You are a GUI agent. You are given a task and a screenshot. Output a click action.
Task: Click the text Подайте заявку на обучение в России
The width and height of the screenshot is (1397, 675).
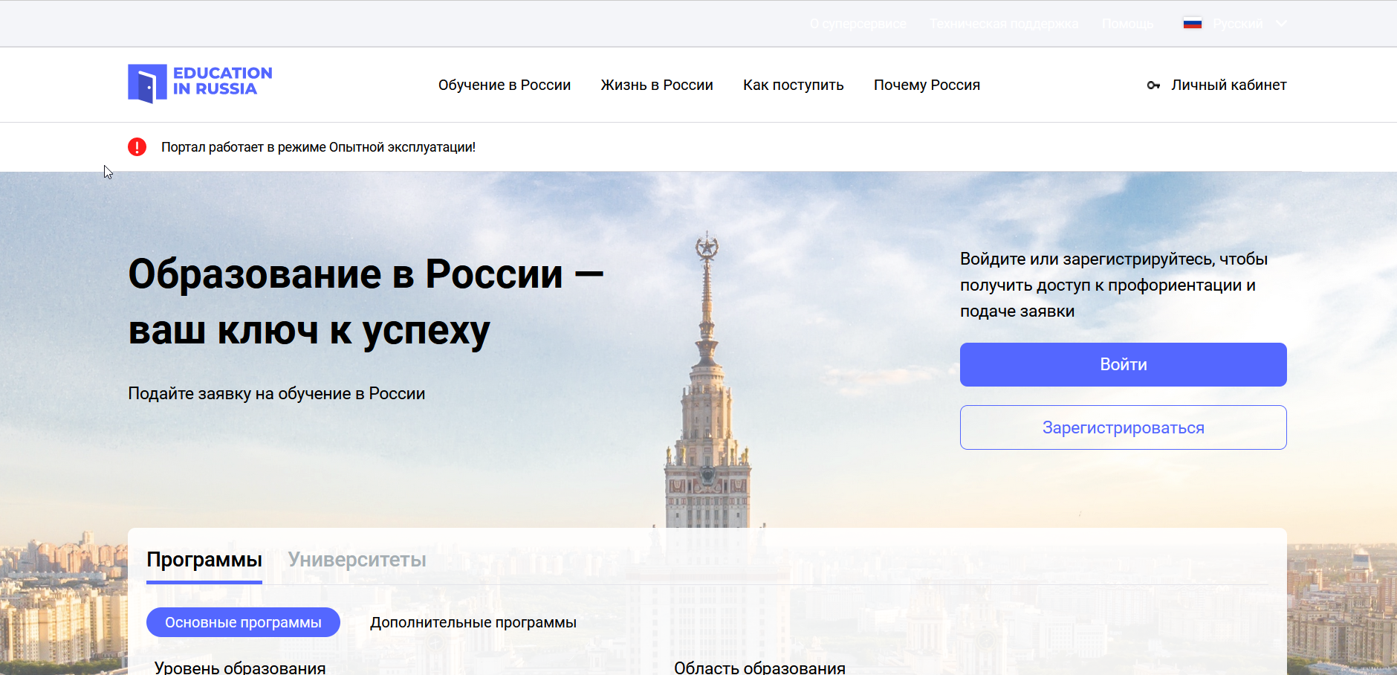click(276, 393)
